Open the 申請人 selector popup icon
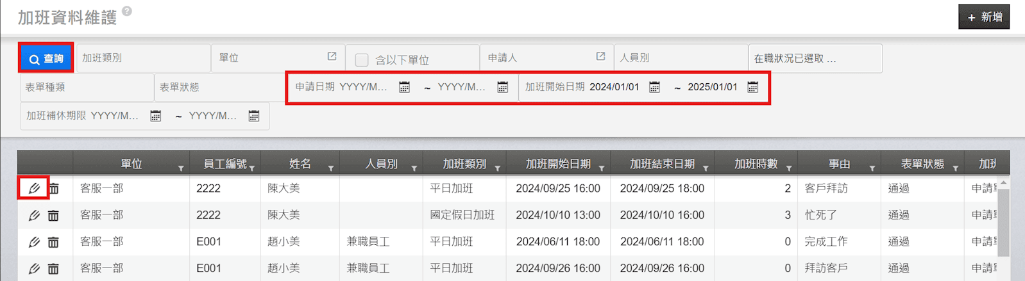 (600, 57)
